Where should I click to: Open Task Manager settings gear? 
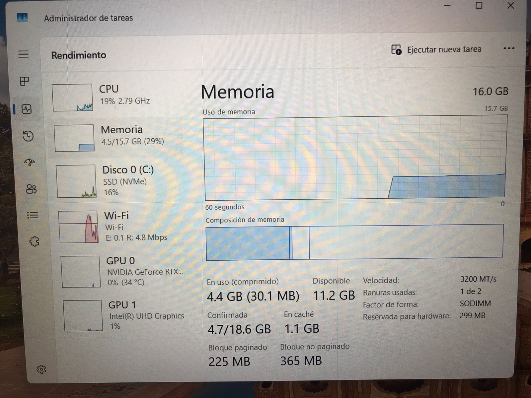pyautogui.click(x=41, y=369)
